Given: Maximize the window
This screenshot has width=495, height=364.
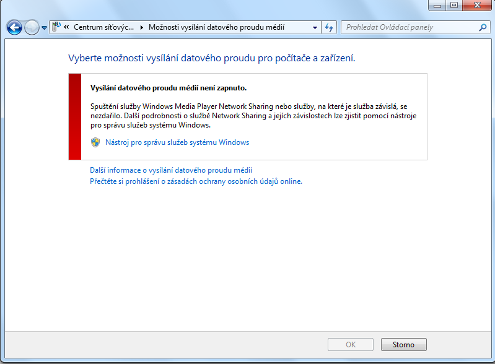Looking at the screenshot, I should 454,6.
